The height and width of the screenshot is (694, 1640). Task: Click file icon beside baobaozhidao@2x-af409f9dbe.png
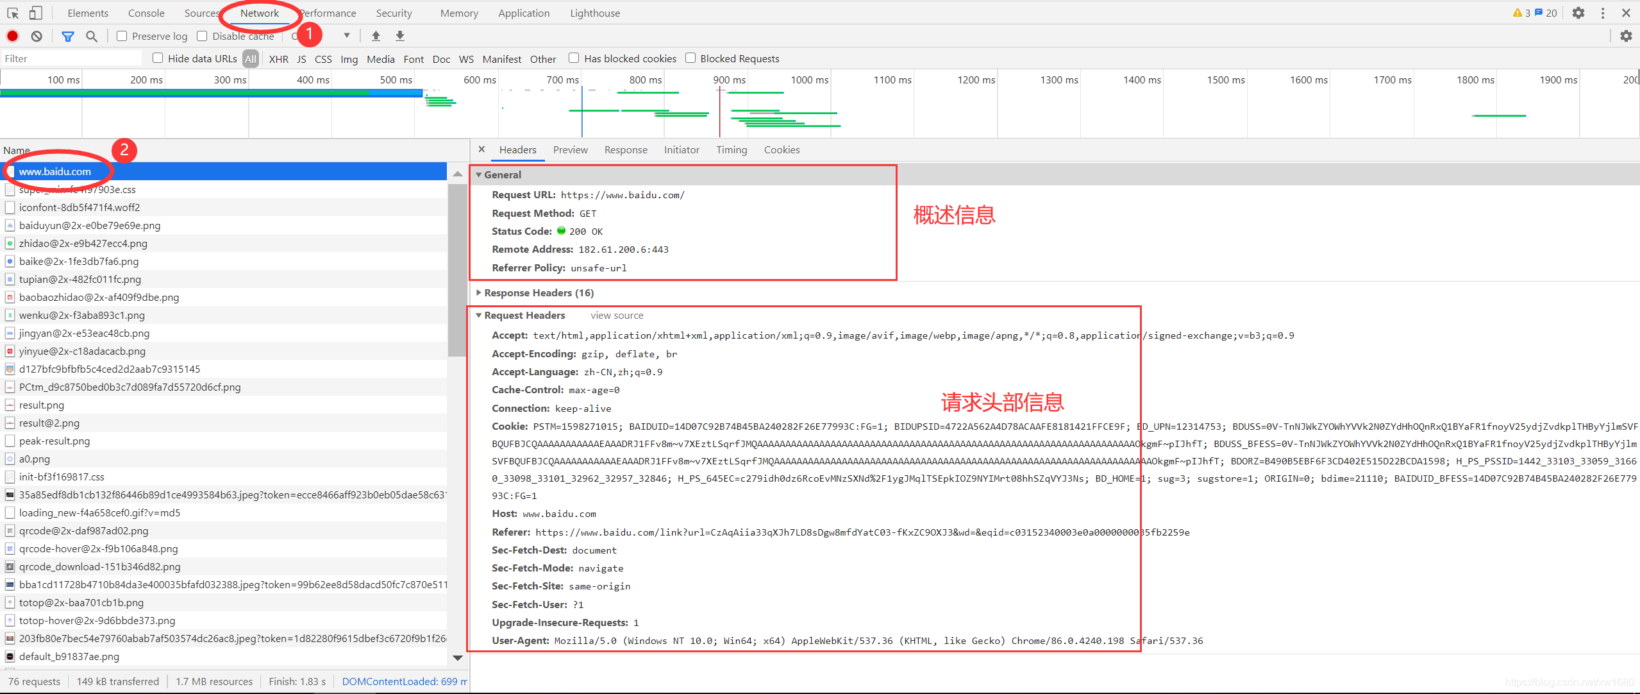(x=10, y=297)
